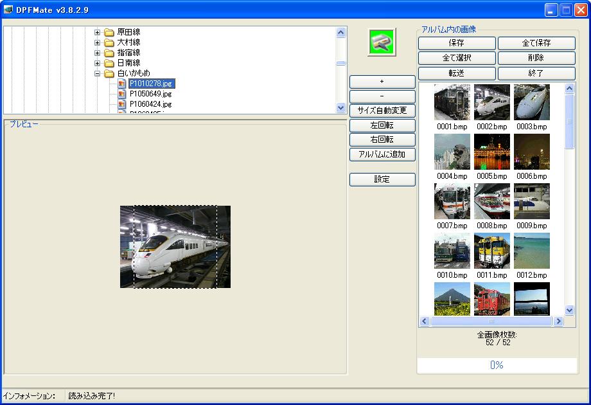Select the 大村線 folder icon
This screenshot has height=405, width=591.
[109, 42]
